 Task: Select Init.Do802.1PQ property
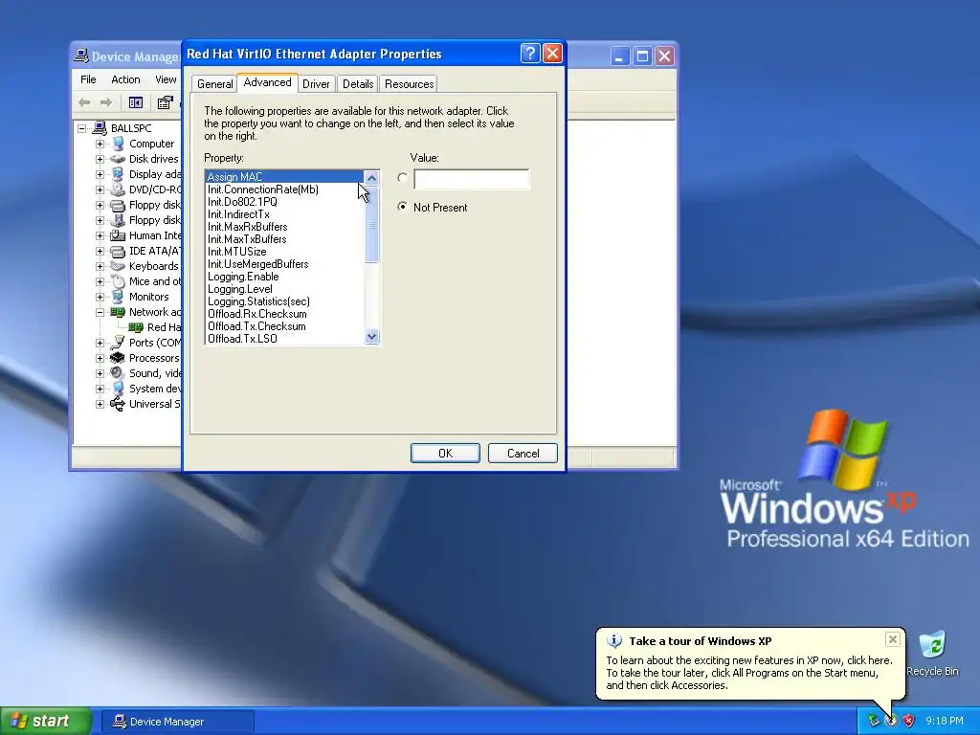pyautogui.click(x=284, y=202)
